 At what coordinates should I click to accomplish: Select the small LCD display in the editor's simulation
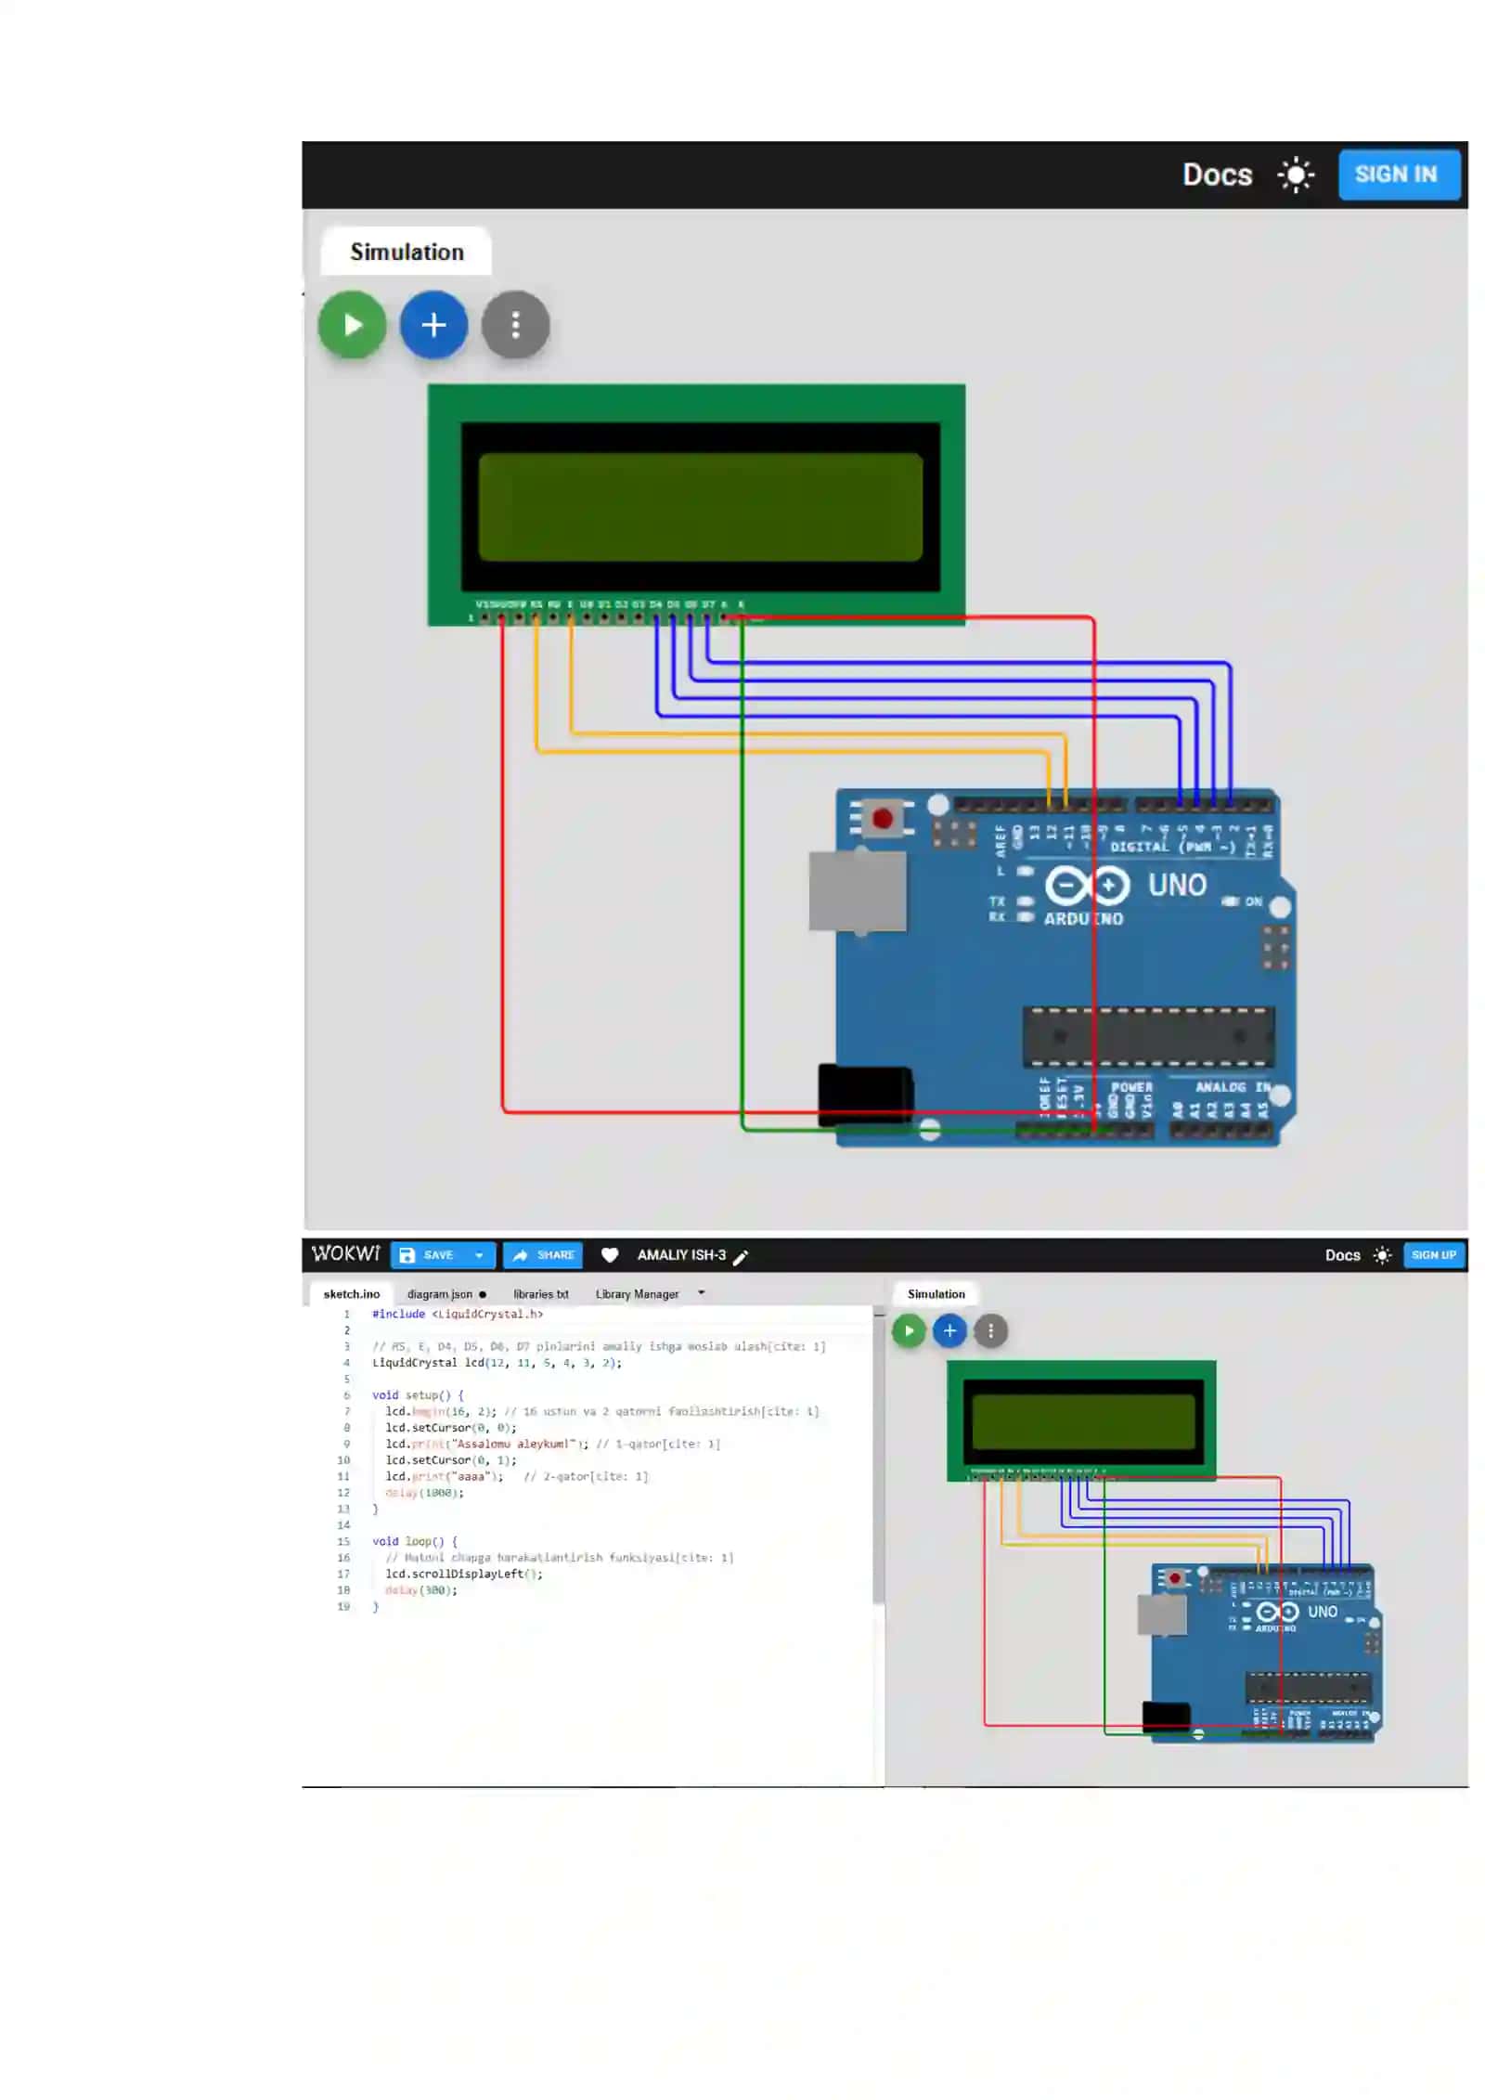click(x=1083, y=1421)
